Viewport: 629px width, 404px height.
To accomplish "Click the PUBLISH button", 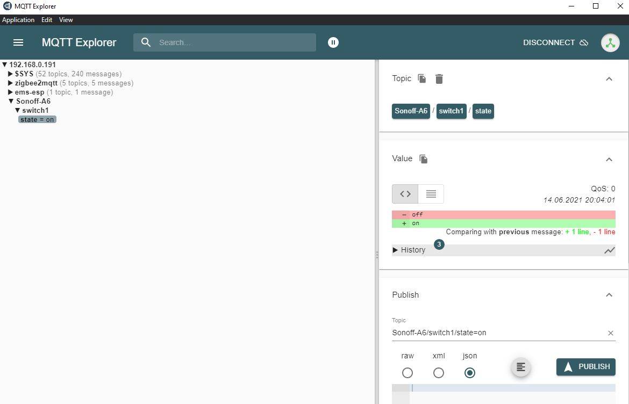I will tap(585, 367).
